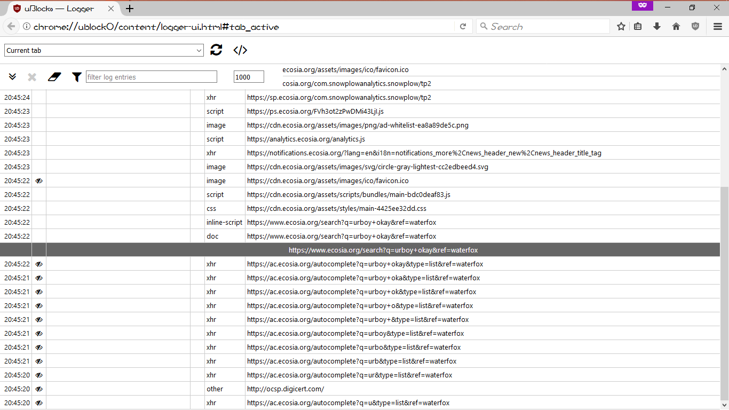Open the Current tab dropdown
Image resolution: width=729 pixels, height=410 pixels.
pyautogui.click(x=104, y=50)
